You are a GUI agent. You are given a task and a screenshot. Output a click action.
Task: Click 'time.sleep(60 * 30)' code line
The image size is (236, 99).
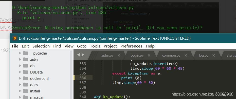[134, 83]
